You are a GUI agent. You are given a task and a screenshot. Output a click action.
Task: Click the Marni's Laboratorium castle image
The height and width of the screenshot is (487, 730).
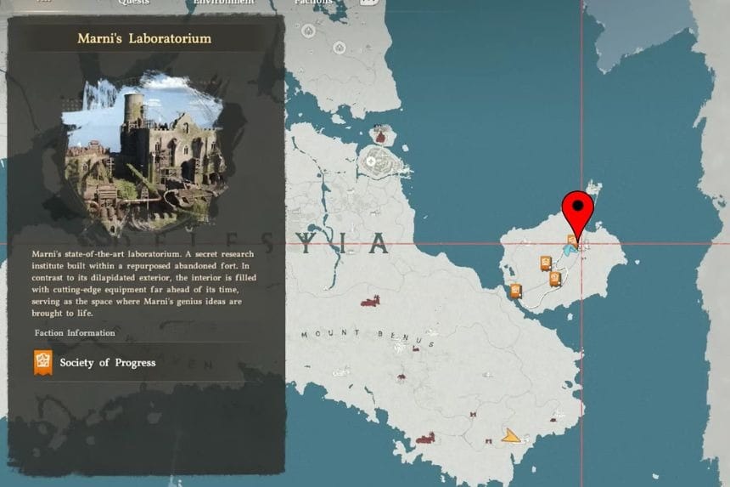tap(144, 153)
